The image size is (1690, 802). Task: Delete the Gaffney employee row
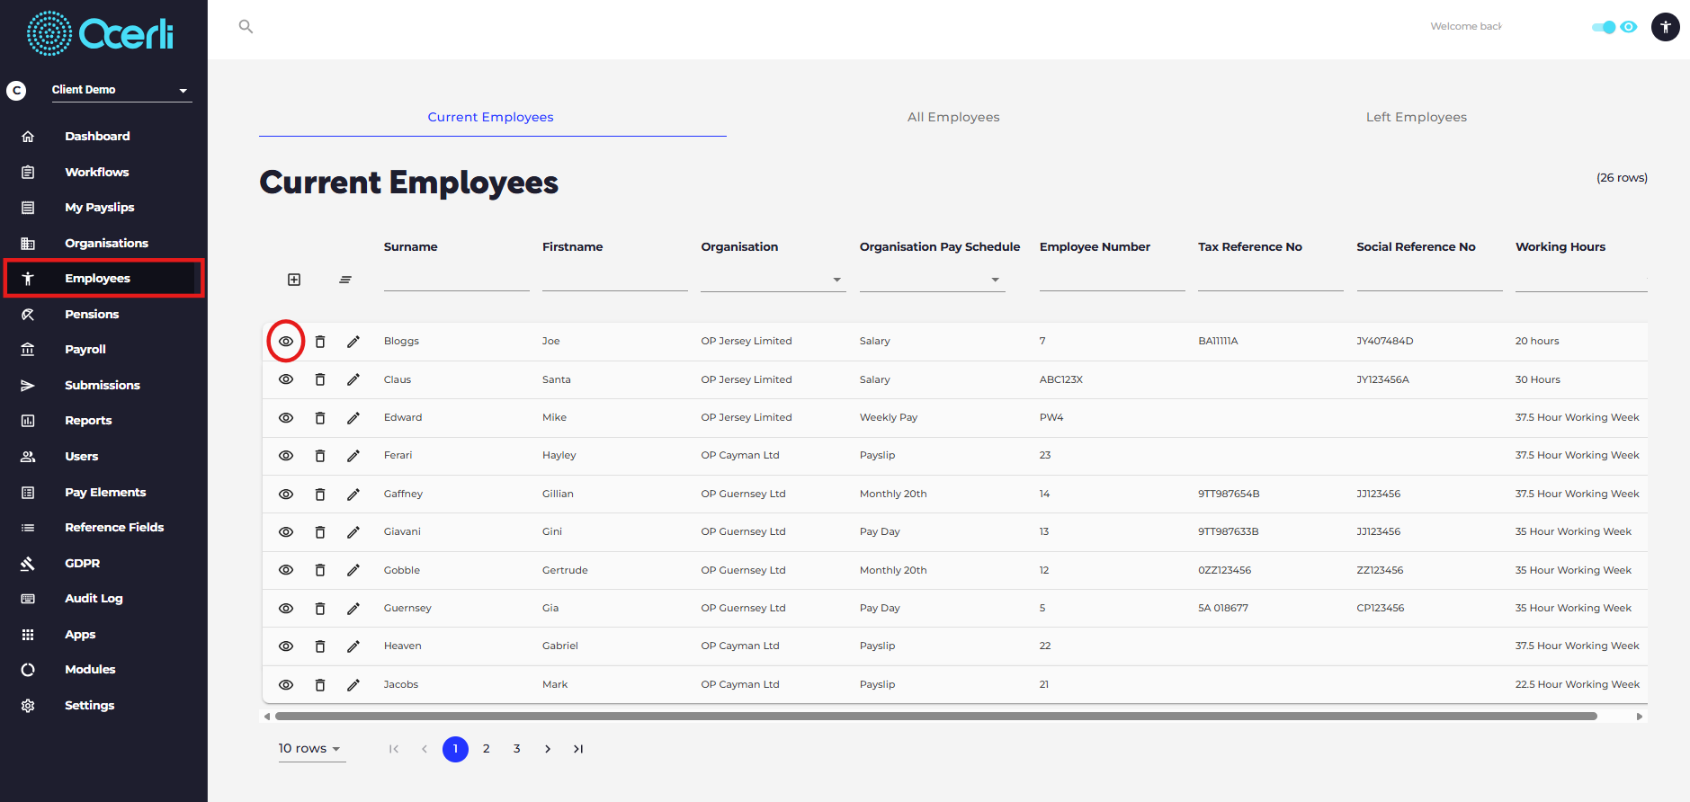(x=320, y=495)
